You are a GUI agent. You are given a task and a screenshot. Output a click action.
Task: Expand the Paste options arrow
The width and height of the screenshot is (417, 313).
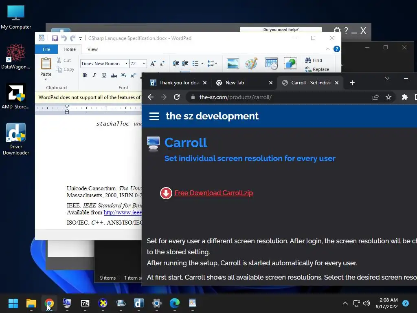tap(46, 79)
